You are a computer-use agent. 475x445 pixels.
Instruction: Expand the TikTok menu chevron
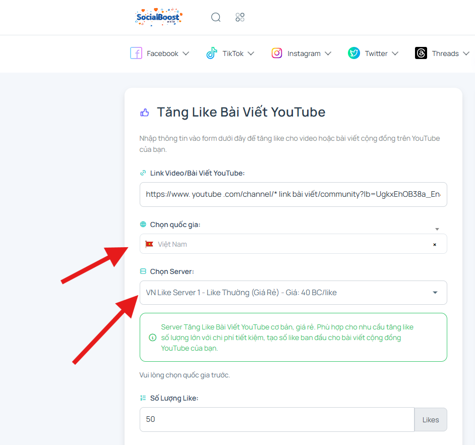pos(251,53)
